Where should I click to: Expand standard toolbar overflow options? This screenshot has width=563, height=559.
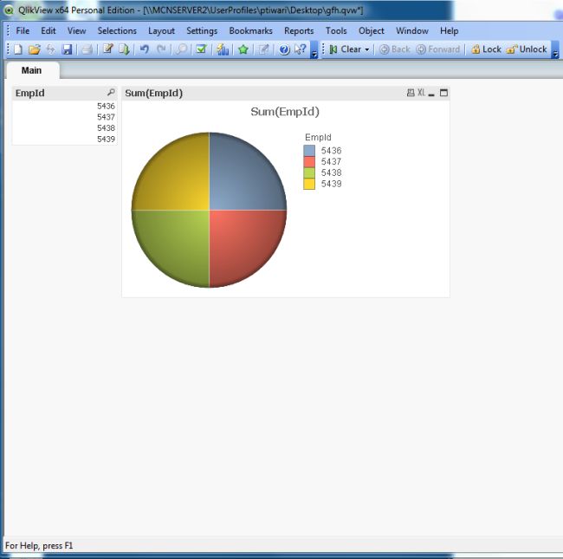[x=314, y=50]
